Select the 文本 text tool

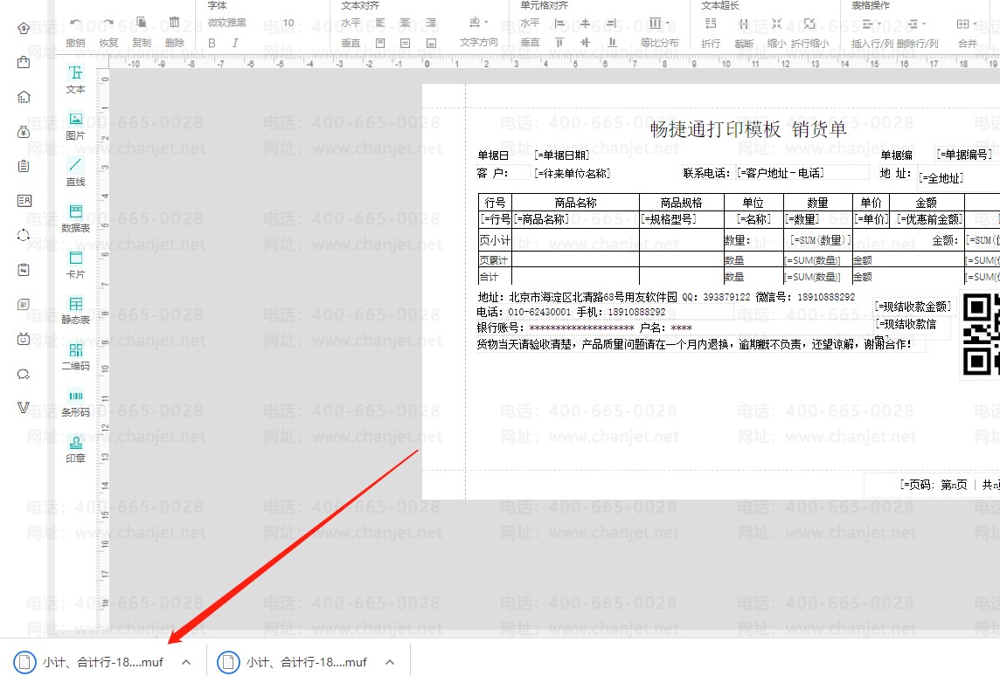click(x=75, y=79)
